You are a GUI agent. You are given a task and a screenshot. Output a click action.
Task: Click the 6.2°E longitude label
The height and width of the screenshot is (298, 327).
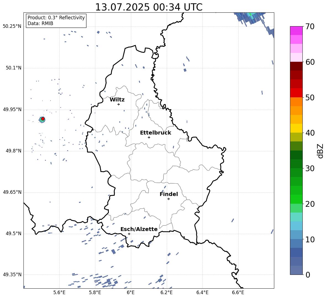tap(167, 292)
